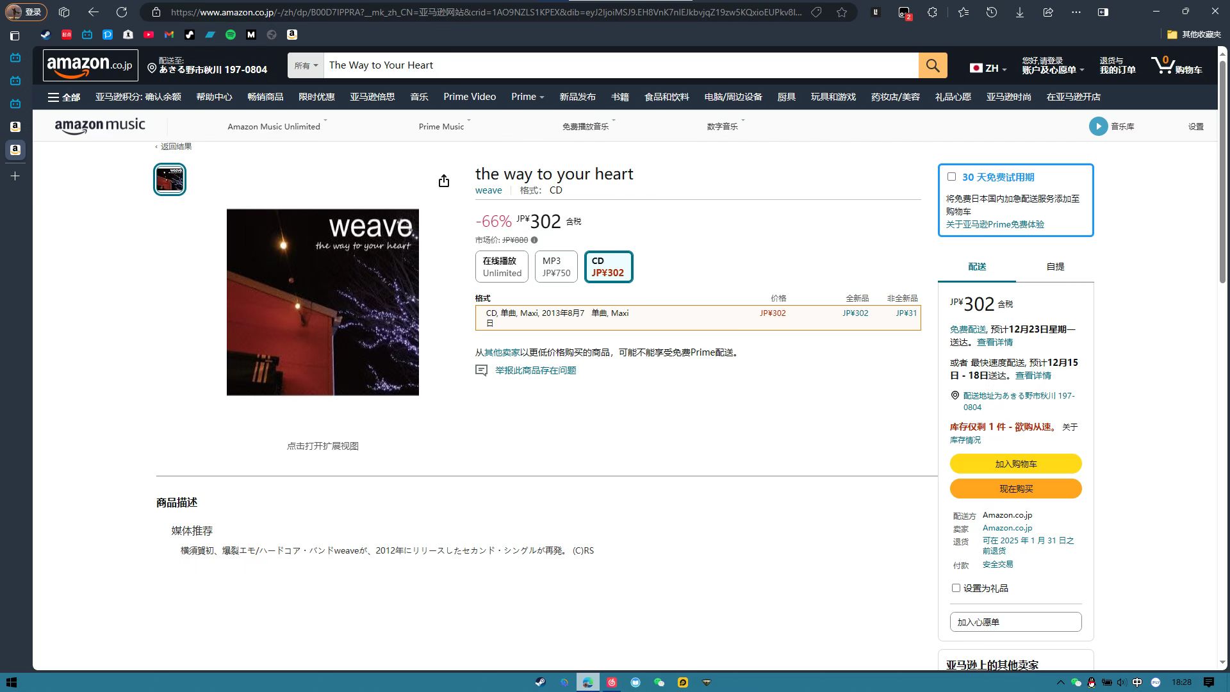This screenshot has height=692, width=1230.
Task: Open the Spotify bookmark in favorites bar
Action: (231, 35)
